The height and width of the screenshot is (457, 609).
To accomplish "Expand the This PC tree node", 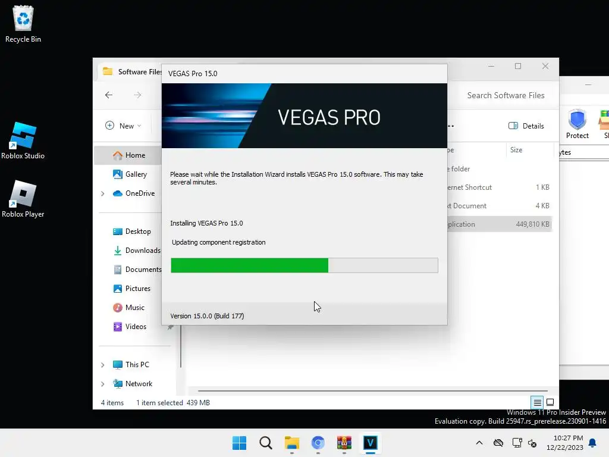I will pos(102,365).
